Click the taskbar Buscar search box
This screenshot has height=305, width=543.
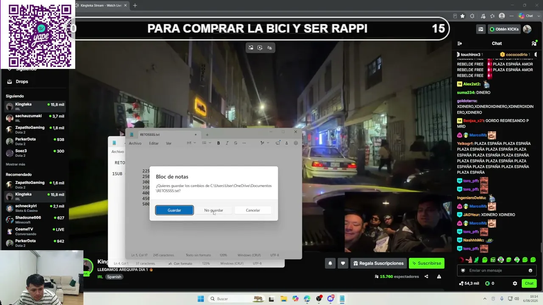[x=237, y=299]
